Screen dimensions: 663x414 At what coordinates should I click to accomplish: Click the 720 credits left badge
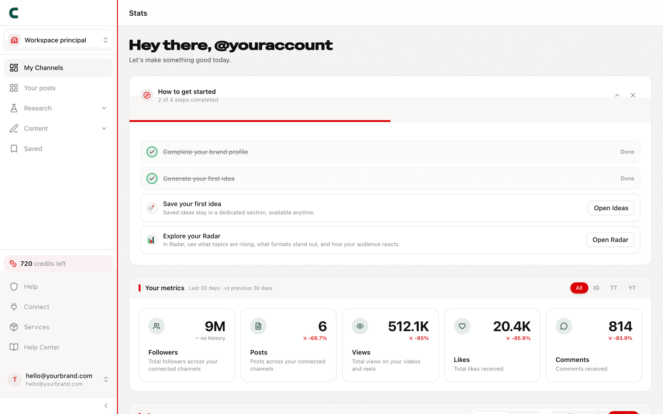click(58, 264)
